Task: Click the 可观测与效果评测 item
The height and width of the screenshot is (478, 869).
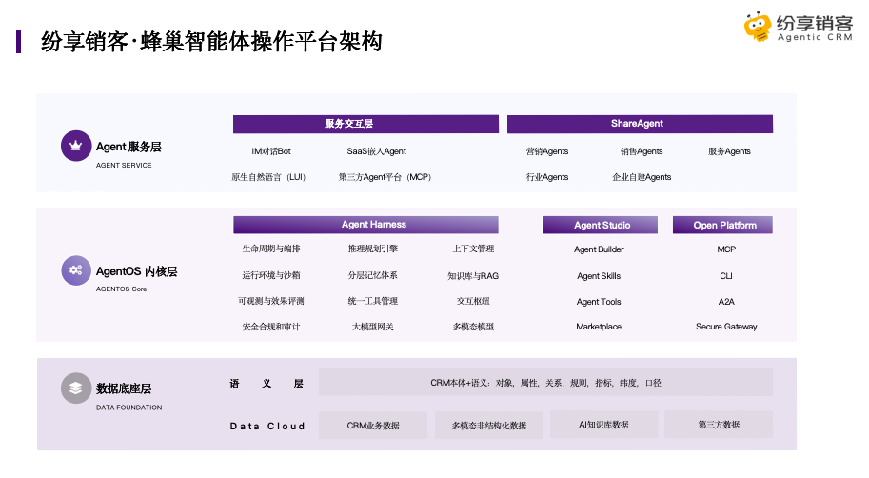Action: pos(271,301)
